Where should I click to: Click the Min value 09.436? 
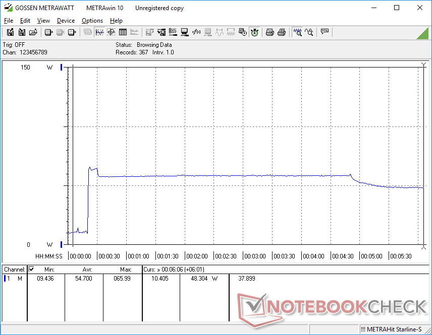(x=45, y=279)
